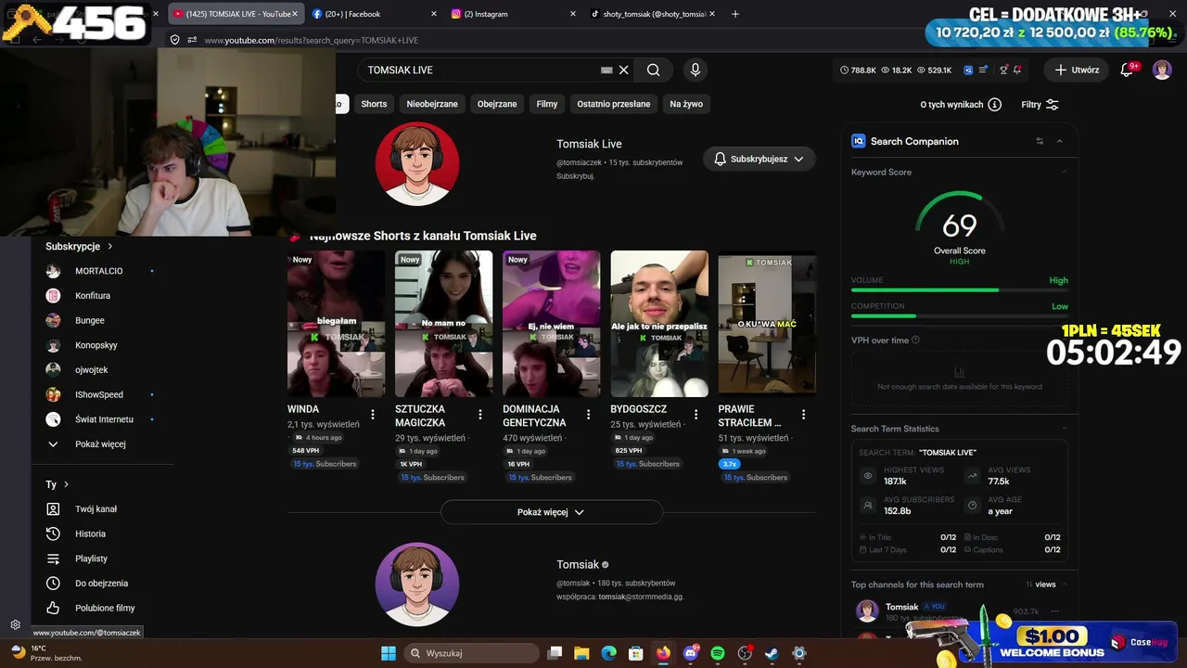Collapse the Search Companion panel

pyautogui.click(x=1060, y=141)
